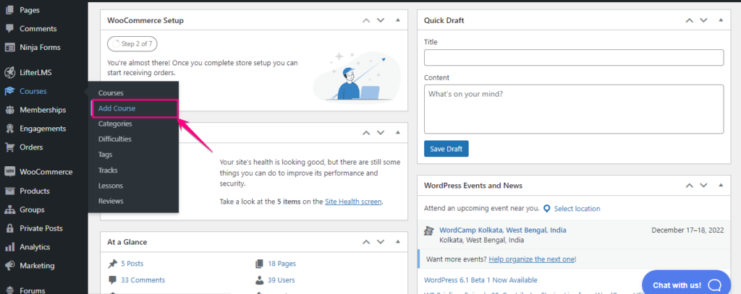
Task: Move Quick Draft panel down
Action: pos(703,20)
